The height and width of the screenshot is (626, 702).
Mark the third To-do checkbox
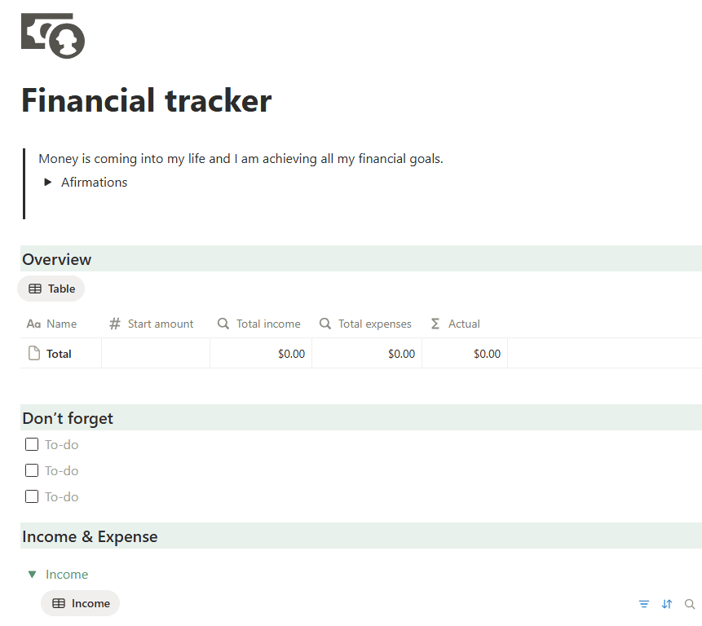[32, 496]
